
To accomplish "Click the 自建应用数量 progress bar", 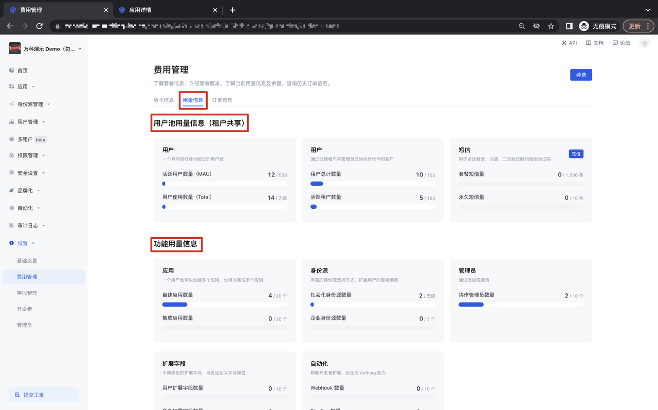I will [225, 305].
